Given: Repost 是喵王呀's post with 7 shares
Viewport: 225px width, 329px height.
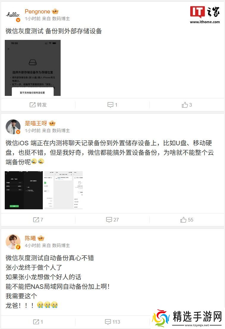Looking at the screenshot, I should 38,220.
